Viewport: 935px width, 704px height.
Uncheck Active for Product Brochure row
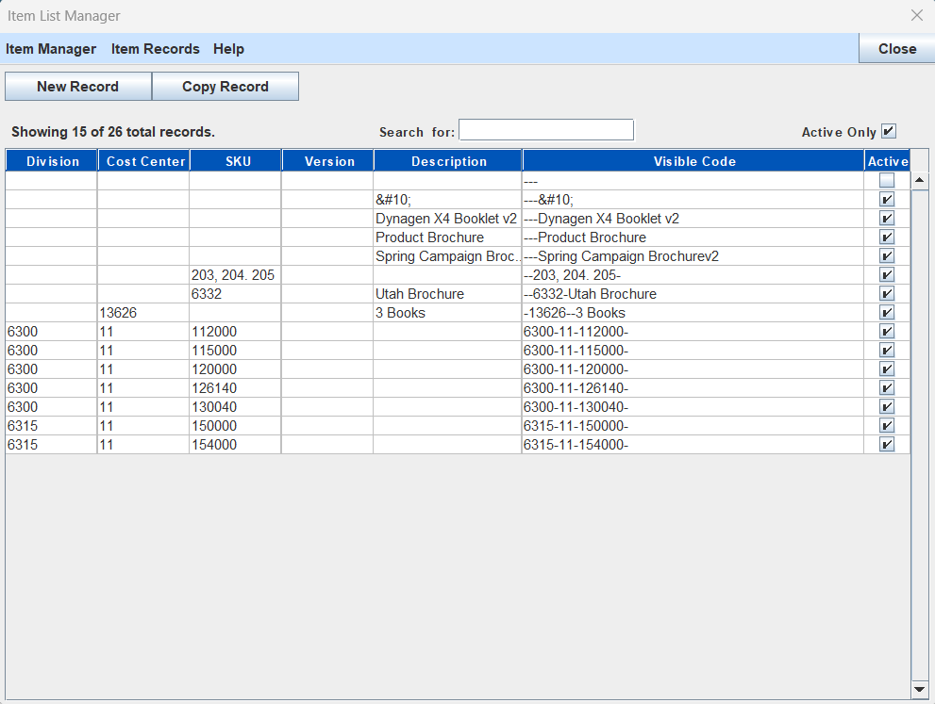pos(887,237)
